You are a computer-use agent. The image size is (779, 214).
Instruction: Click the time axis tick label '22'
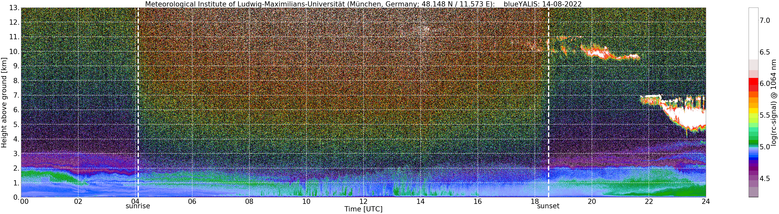click(x=649, y=201)
